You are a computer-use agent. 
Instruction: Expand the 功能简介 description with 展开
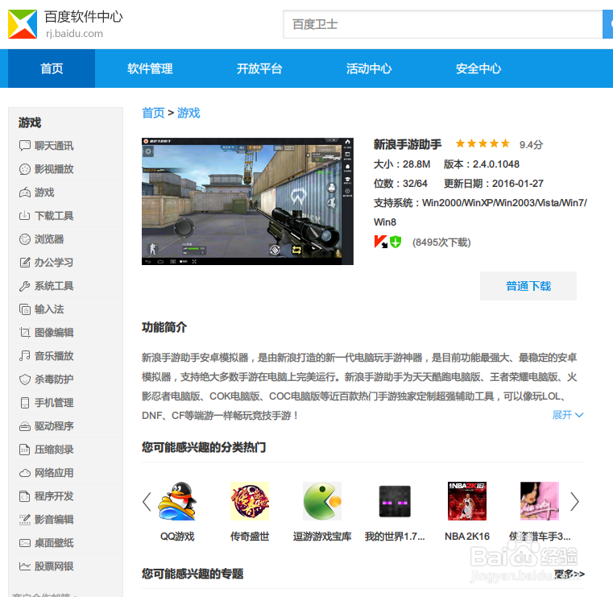tap(568, 415)
